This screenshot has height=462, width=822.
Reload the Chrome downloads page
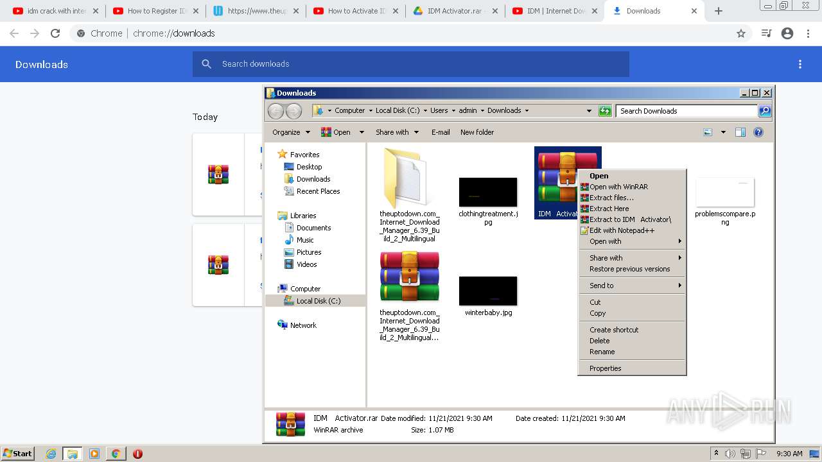point(55,33)
